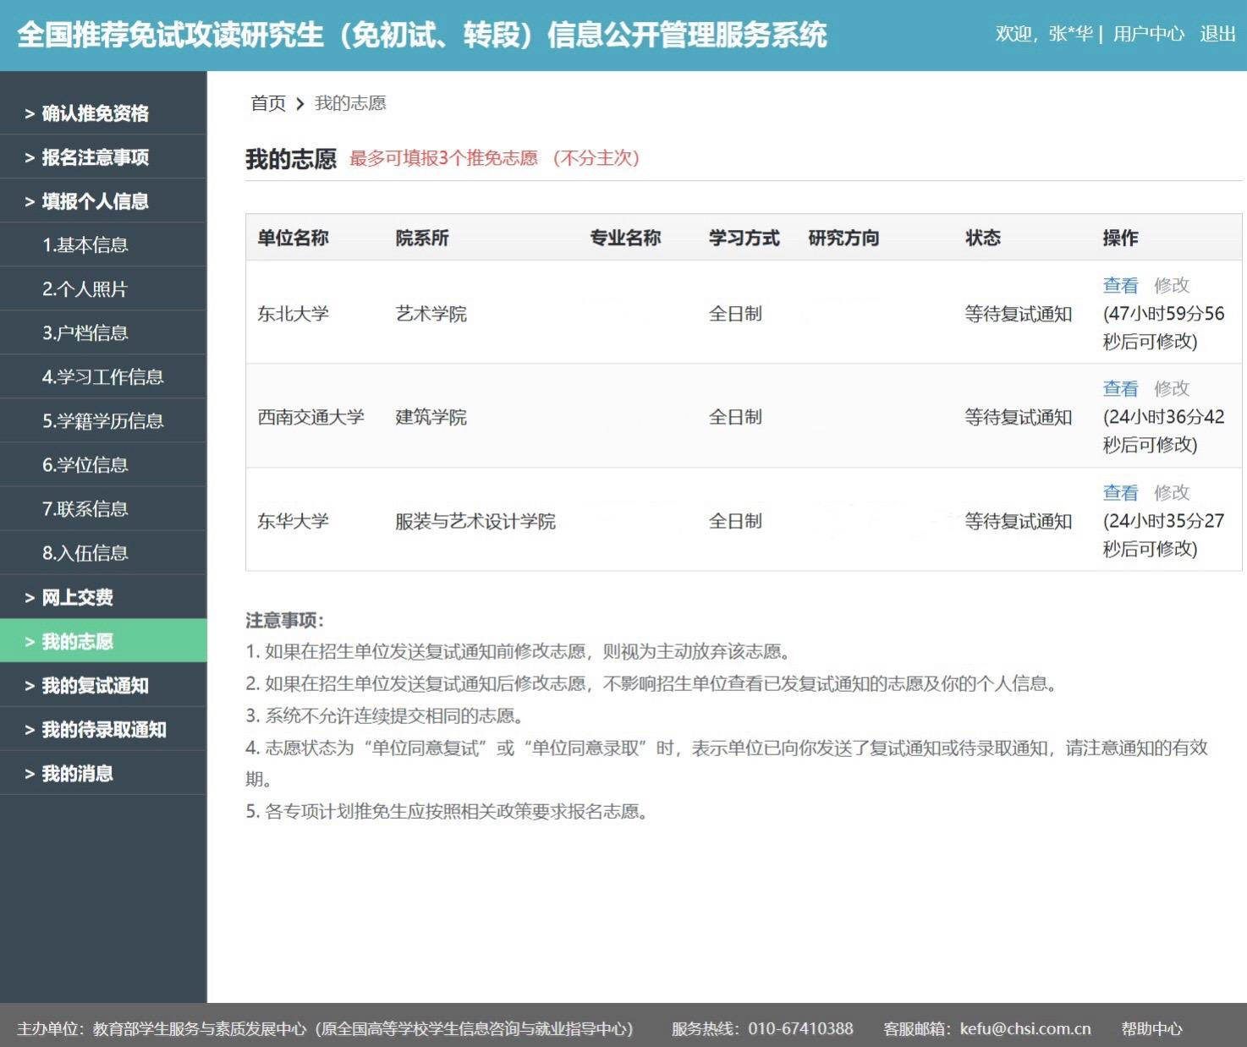Open 帮助中心 in the footer

click(x=1151, y=1028)
